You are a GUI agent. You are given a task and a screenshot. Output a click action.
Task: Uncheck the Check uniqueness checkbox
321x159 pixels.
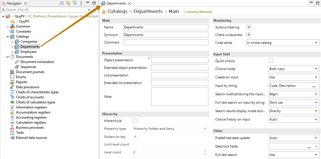point(249,35)
